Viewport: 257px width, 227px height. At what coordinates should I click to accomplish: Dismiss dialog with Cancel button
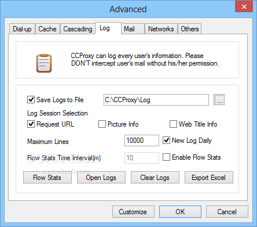[227, 212]
